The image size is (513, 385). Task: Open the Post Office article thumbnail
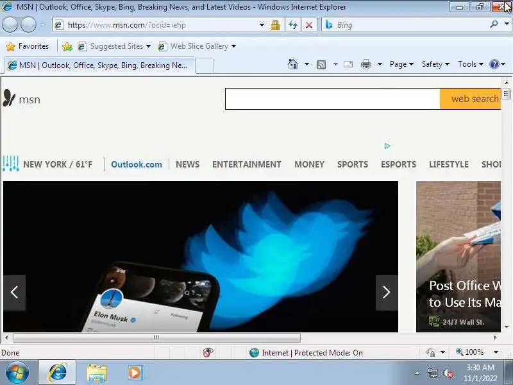[458, 257]
